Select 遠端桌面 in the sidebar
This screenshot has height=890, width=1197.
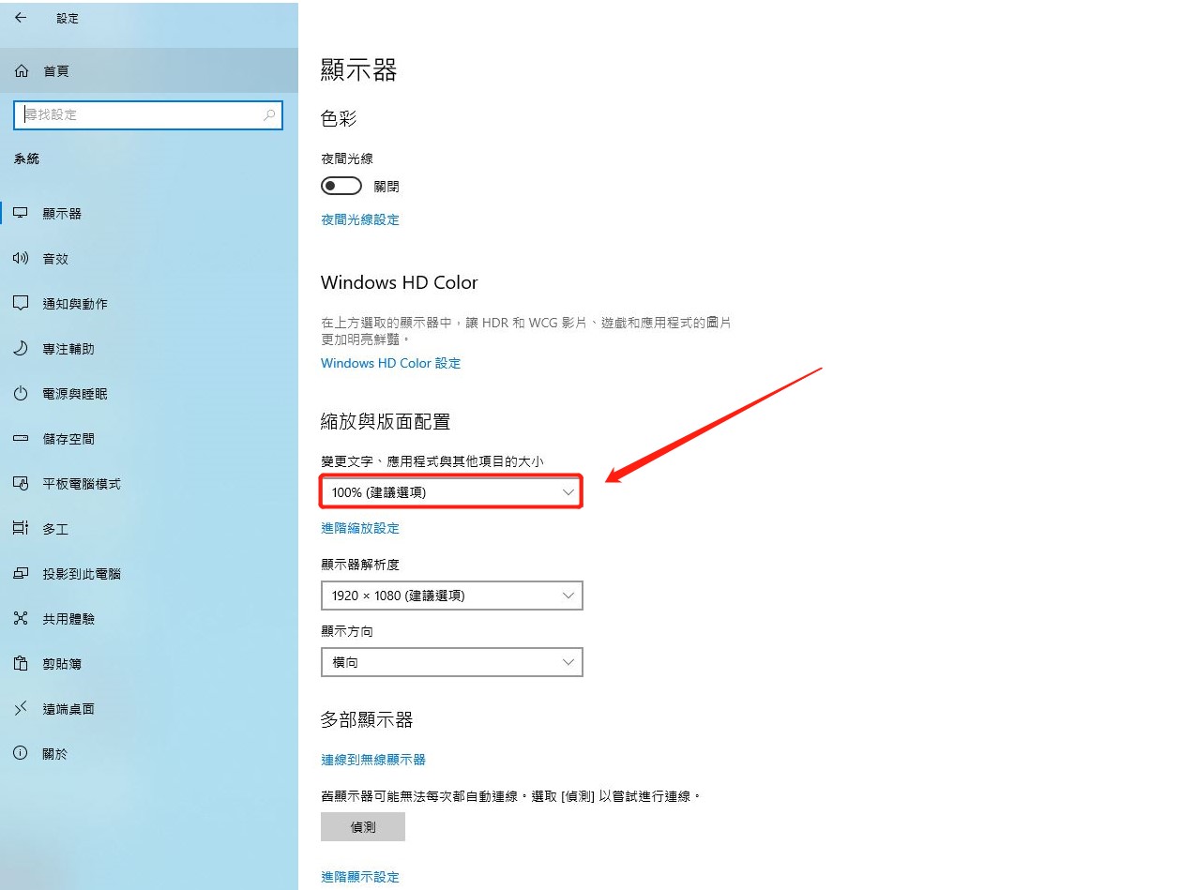(149, 709)
